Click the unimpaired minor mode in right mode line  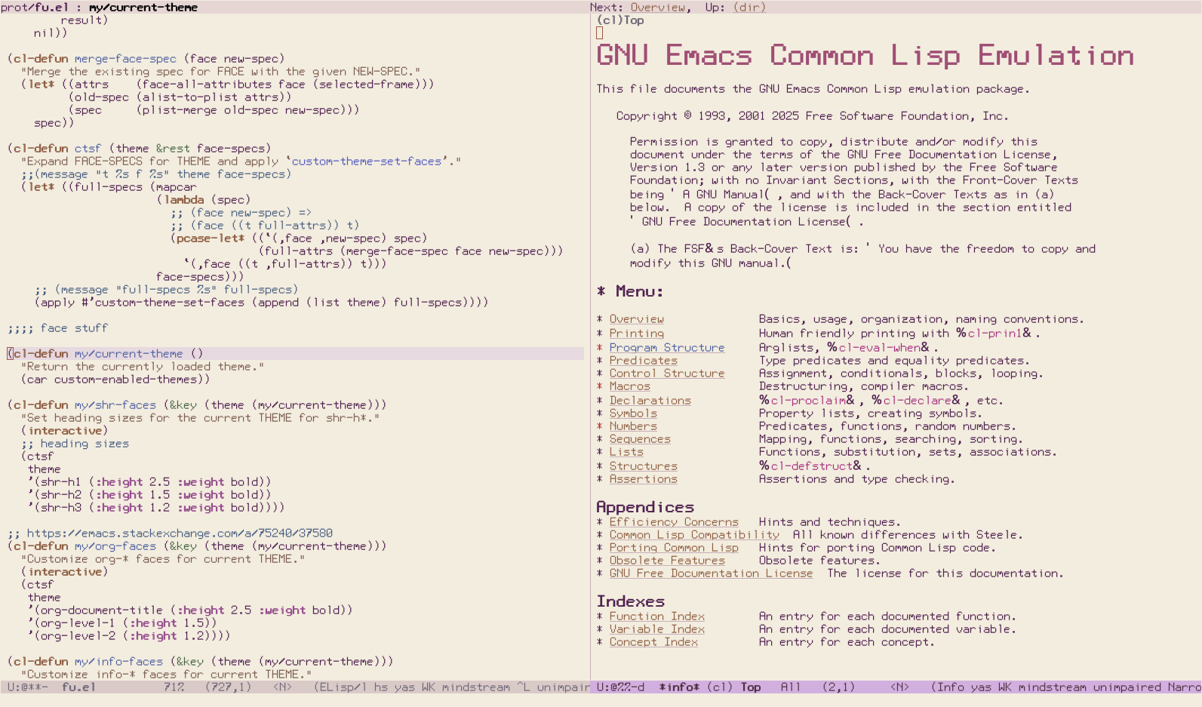(x=1127, y=687)
